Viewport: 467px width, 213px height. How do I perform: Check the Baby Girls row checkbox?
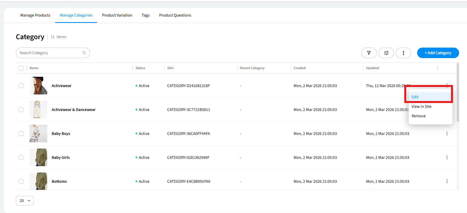pos(21,158)
